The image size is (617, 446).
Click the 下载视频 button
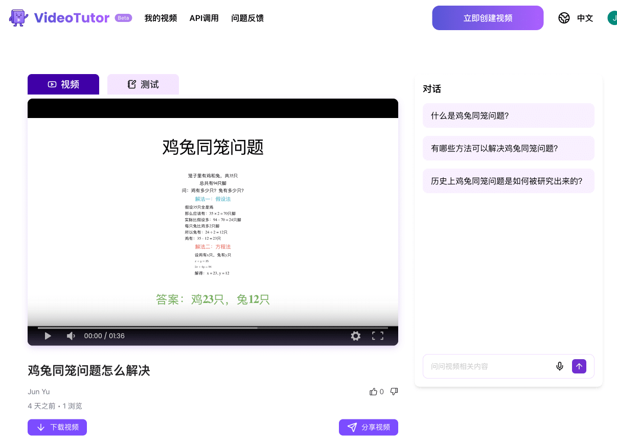click(x=57, y=427)
